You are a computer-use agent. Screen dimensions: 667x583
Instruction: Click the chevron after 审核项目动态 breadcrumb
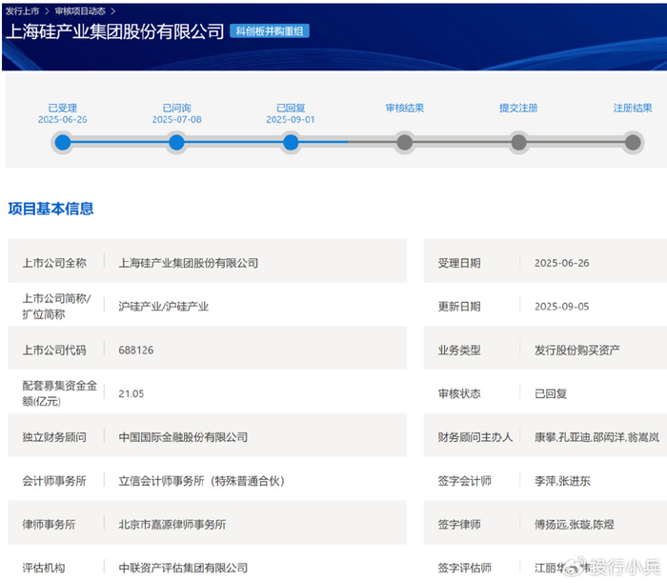coord(112,10)
